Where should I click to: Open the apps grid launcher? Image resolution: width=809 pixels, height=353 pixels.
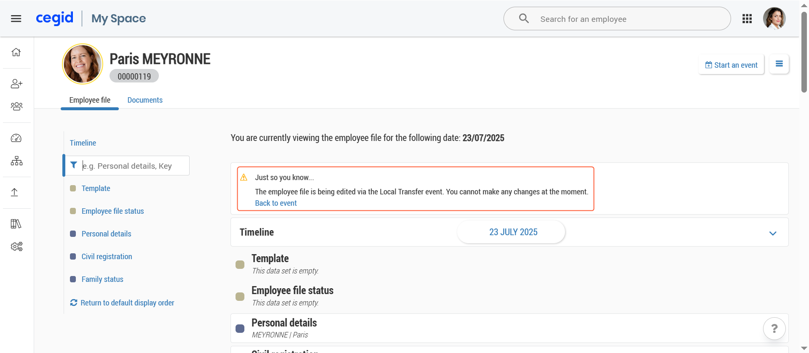click(747, 19)
